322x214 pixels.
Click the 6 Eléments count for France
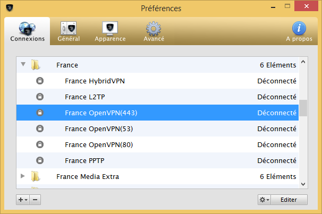point(278,65)
